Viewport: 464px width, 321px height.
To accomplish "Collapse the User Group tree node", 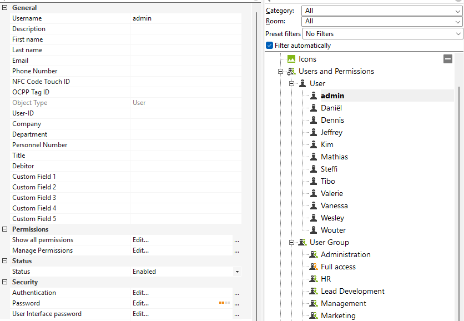I will click(x=291, y=242).
